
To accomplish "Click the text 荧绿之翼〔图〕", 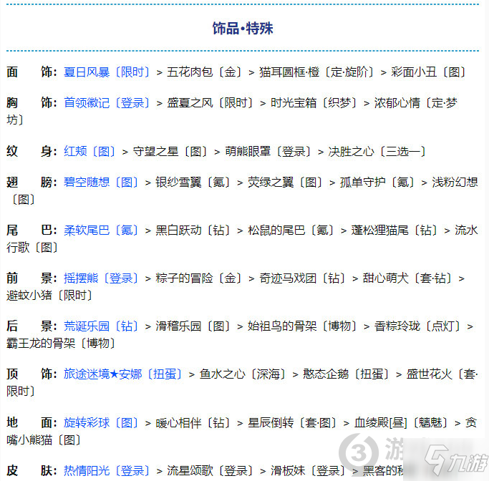I will pyautogui.click(x=286, y=182).
